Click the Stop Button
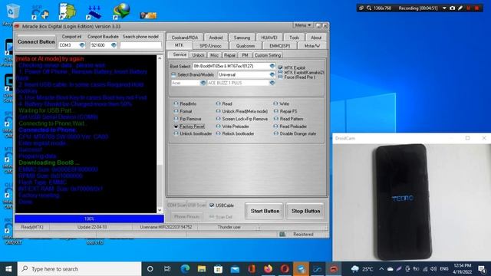 [305, 212]
